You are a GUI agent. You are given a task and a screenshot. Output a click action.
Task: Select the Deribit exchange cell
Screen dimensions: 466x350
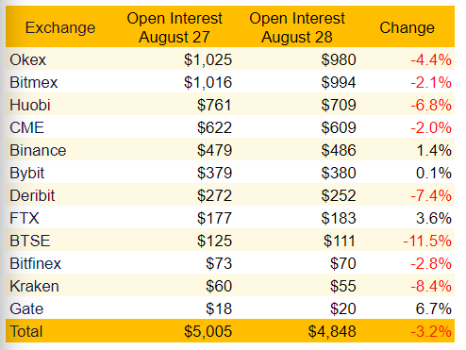pyautogui.click(x=32, y=195)
